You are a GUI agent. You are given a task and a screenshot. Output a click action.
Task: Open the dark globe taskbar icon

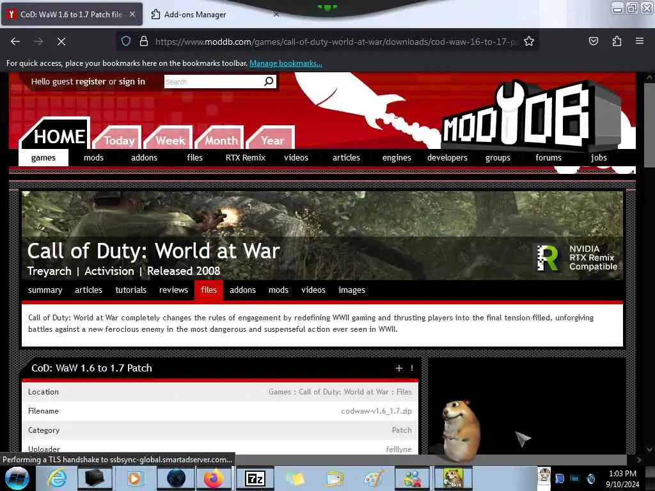click(x=176, y=478)
